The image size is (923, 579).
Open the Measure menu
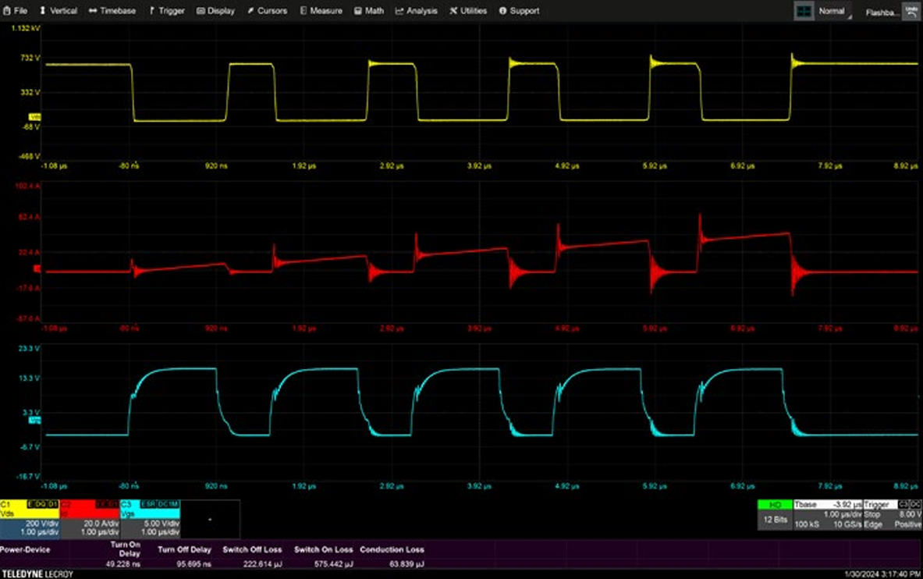click(x=321, y=11)
